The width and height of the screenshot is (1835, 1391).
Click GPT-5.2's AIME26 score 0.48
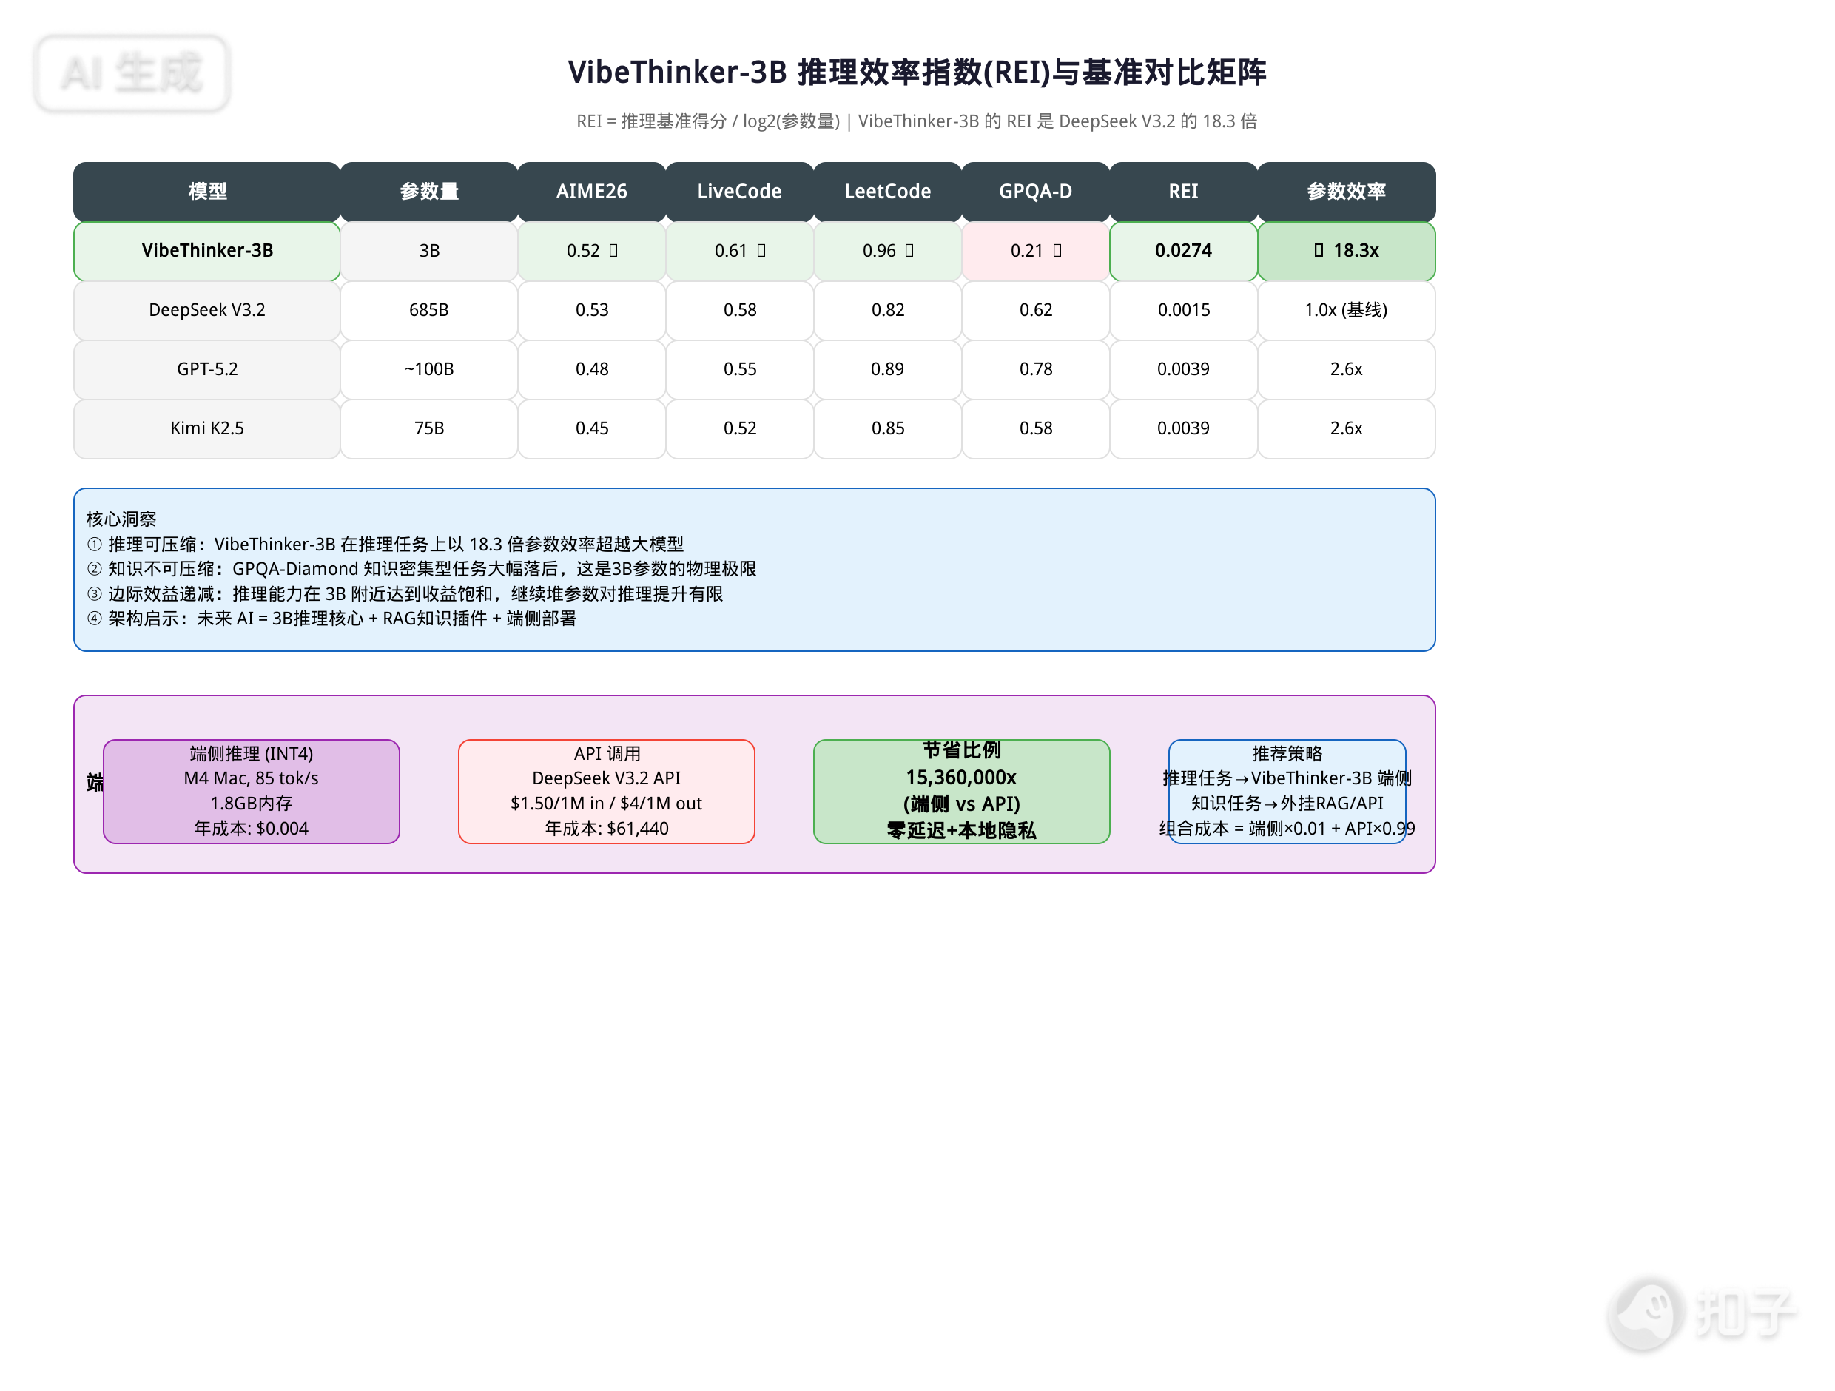pos(591,369)
